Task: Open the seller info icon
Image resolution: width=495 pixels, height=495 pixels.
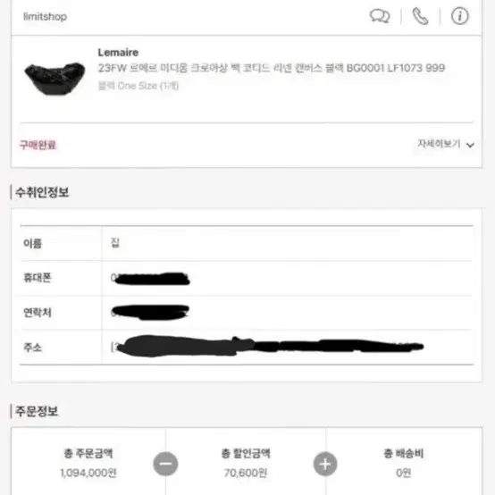Action: [x=459, y=16]
